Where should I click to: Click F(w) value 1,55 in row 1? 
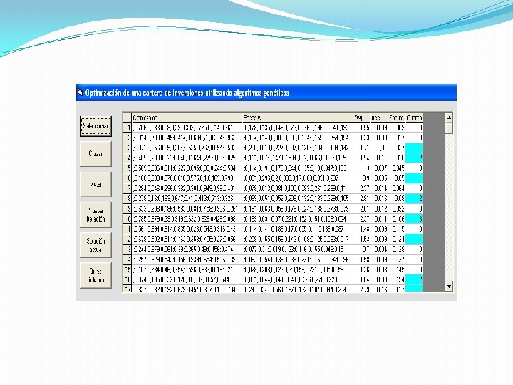pyautogui.click(x=361, y=128)
